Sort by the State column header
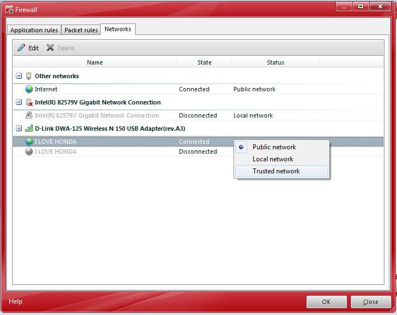 click(x=205, y=62)
